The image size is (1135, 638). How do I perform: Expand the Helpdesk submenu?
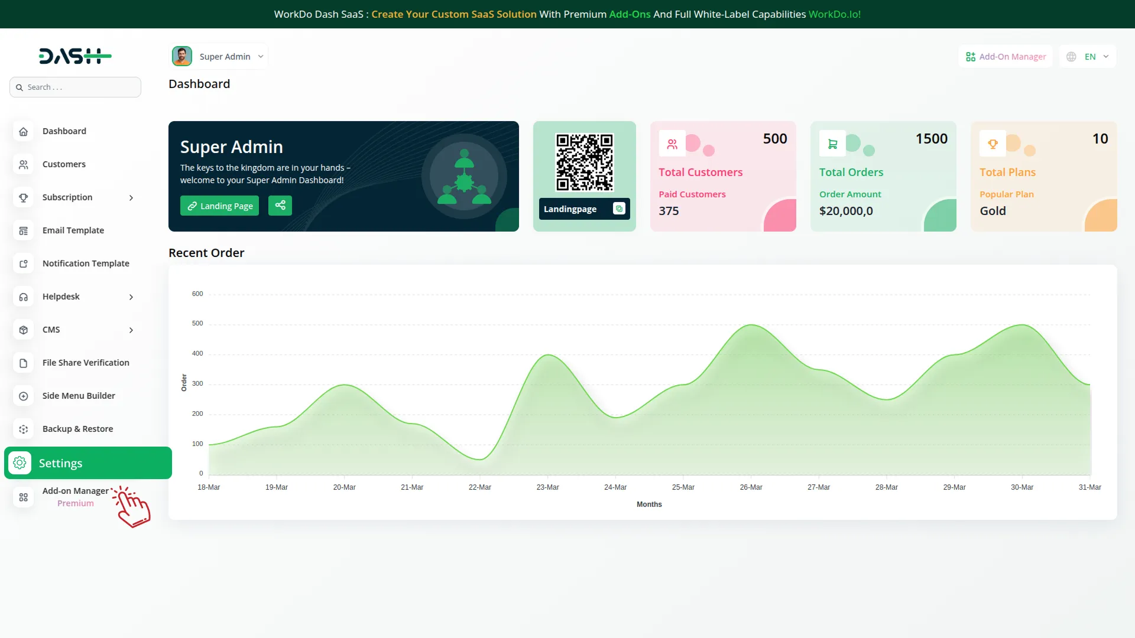(131, 297)
